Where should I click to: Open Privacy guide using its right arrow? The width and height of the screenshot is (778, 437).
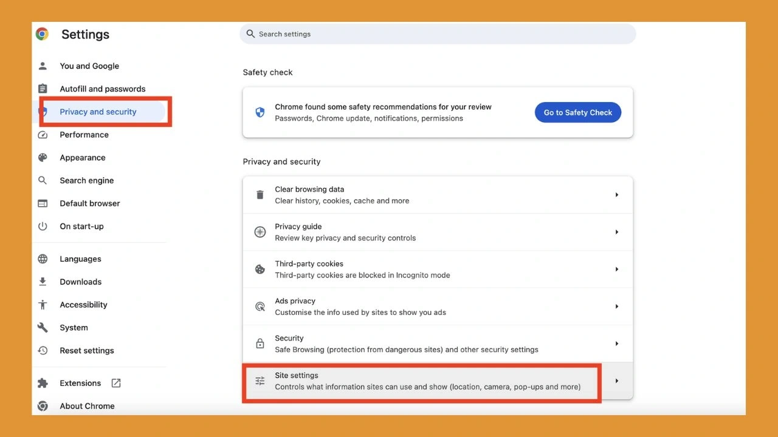[x=617, y=232]
